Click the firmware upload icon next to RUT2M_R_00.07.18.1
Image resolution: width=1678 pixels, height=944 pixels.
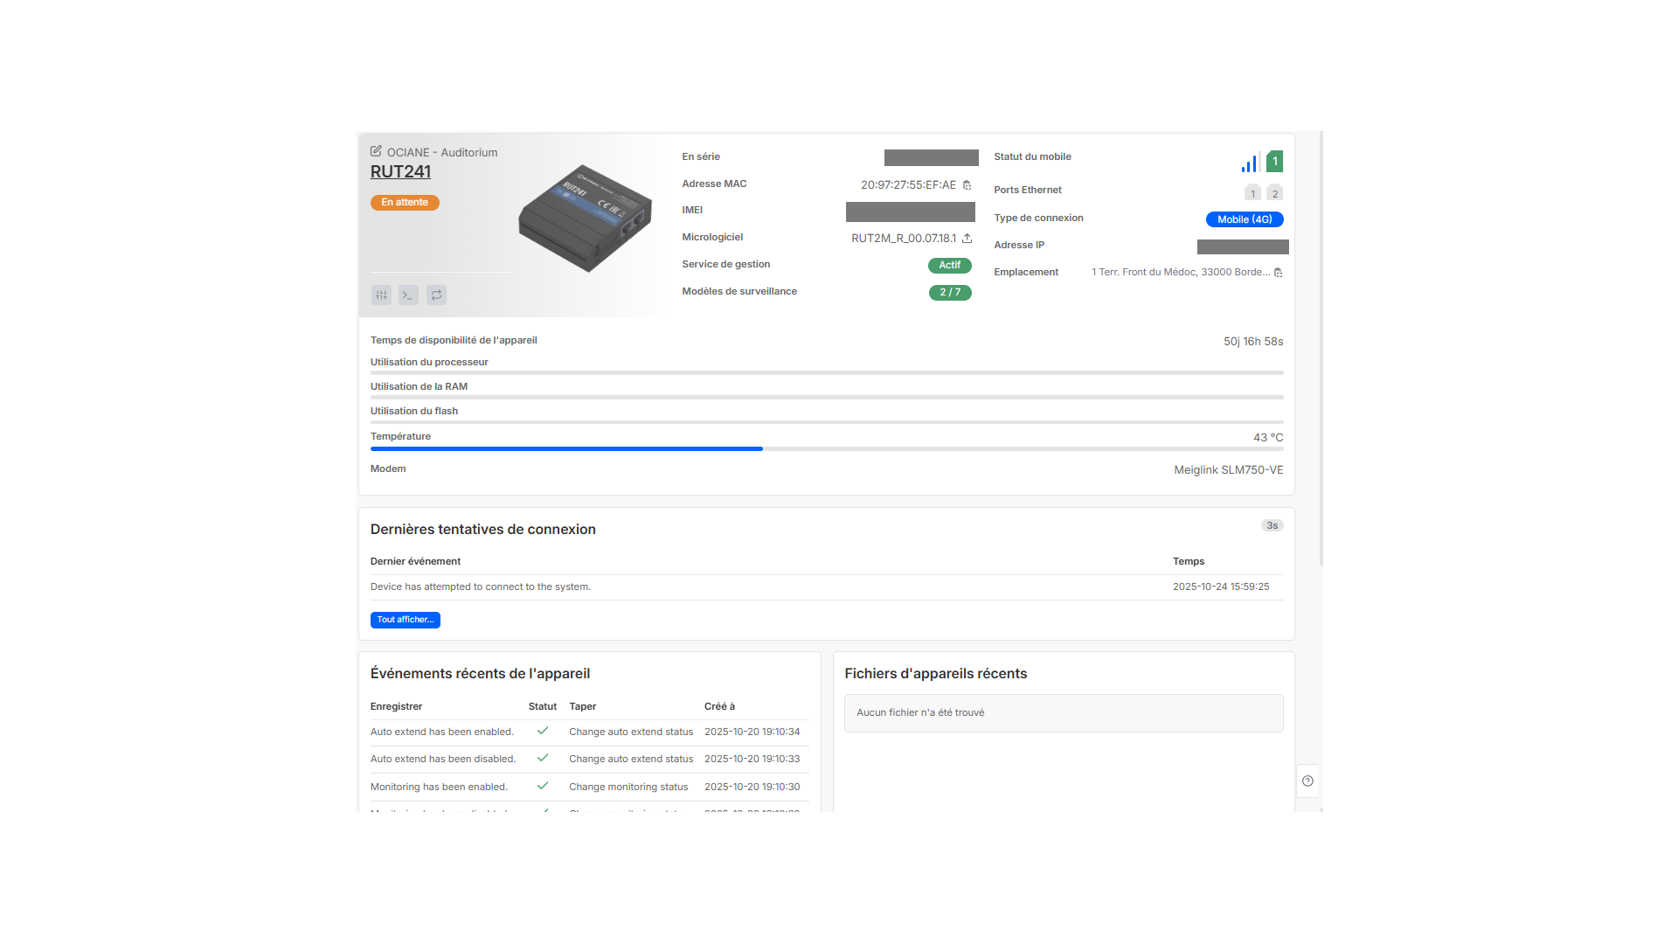tap(967, 239)
